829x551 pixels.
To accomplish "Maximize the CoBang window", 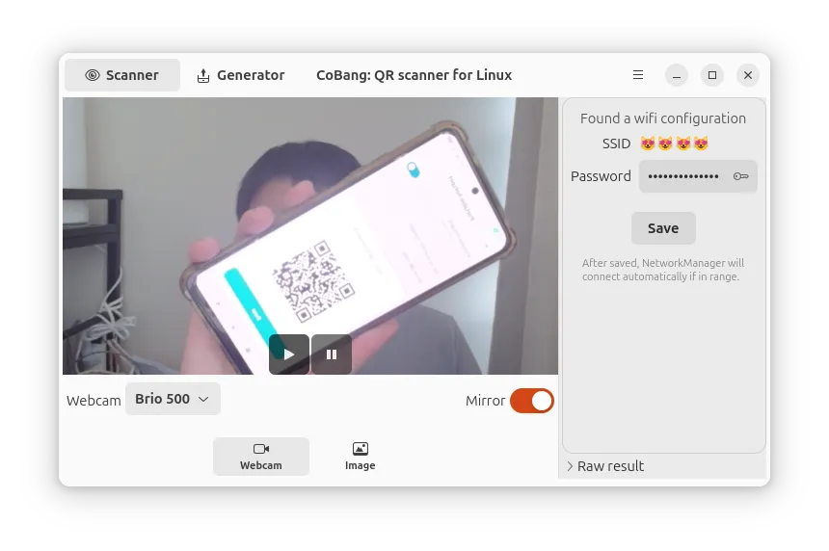I will [x=712, y=75].
